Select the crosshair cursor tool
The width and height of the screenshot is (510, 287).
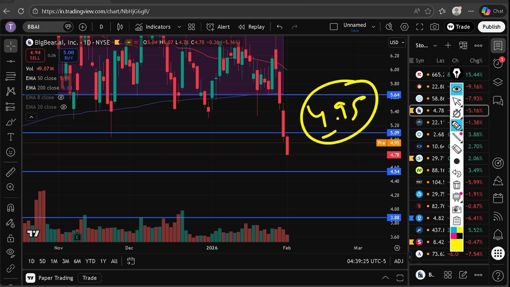point(11,46)
